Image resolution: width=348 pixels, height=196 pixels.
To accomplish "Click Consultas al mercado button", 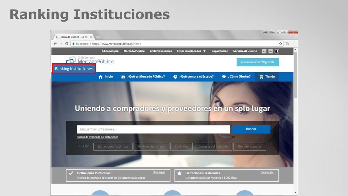I will pos(213,147).
